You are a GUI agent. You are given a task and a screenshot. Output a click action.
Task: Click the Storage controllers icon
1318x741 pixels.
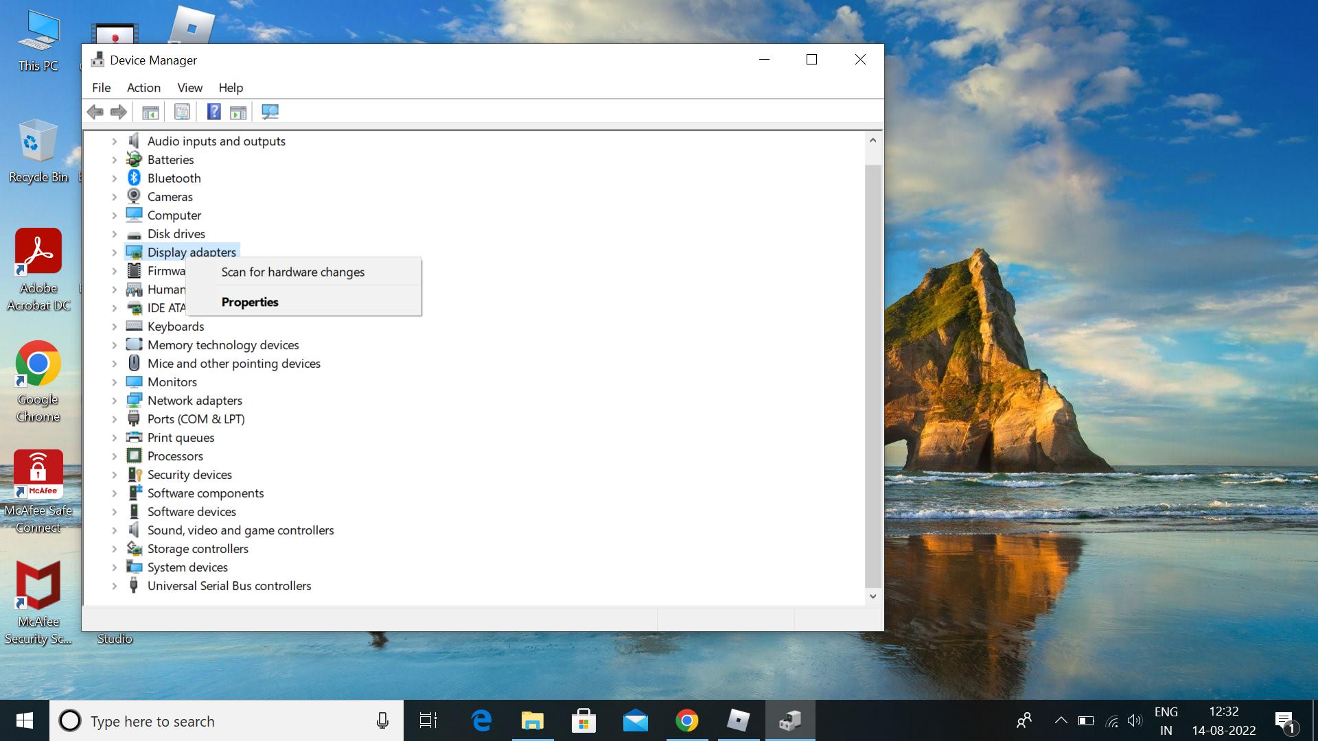tap(135, 548)
